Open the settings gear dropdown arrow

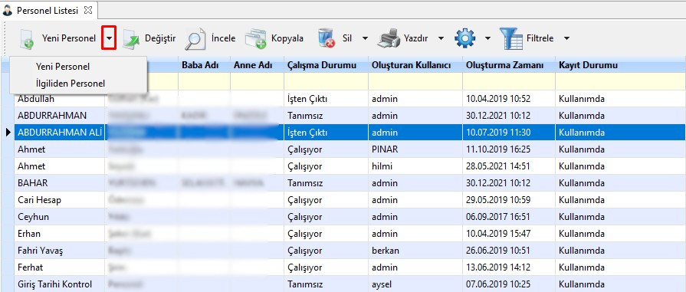[x=487, y=38]
